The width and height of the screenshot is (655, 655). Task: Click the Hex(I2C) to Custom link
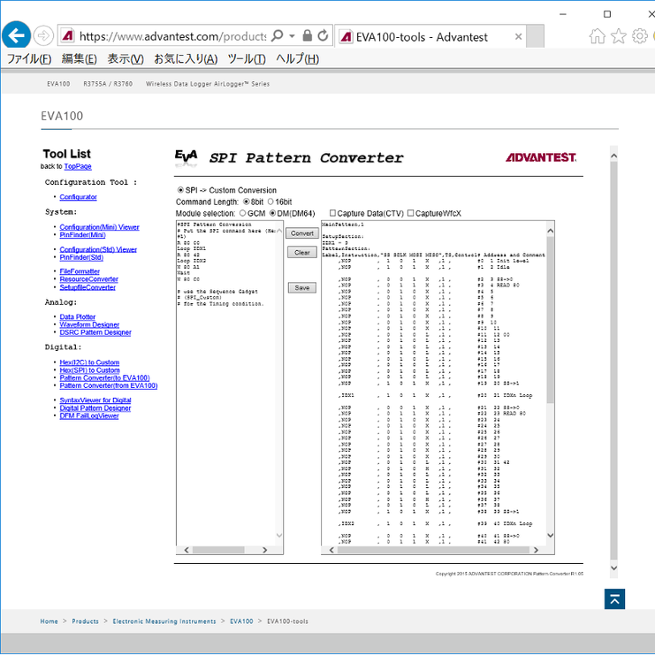(x=89, y=362)
